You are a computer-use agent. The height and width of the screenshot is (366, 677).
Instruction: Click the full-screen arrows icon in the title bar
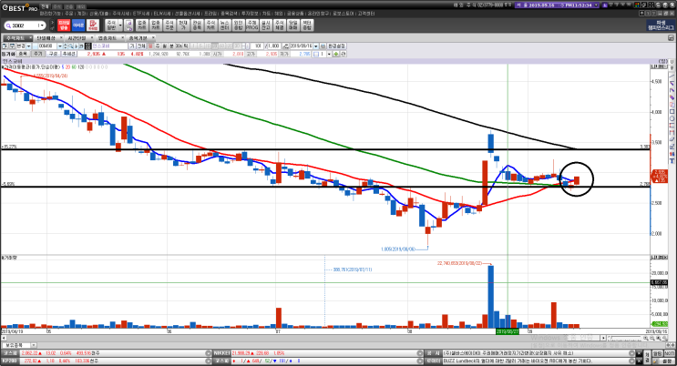pyautogui.click(x=651, y=5)
